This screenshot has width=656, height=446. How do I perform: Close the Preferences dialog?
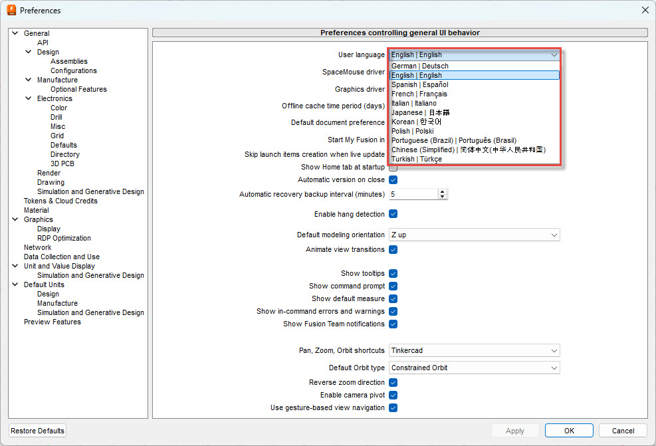pyautogui.click(x=645, y=10)
